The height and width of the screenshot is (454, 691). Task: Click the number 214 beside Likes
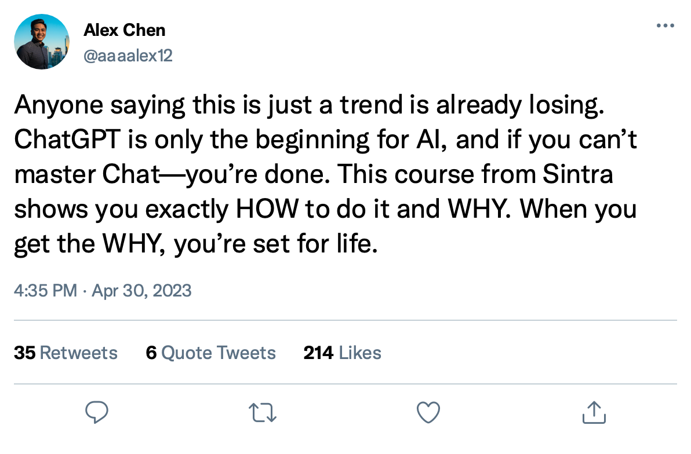coord(318,353)
